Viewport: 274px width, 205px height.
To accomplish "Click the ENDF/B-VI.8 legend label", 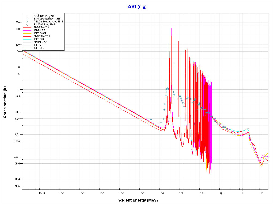I will pos(41,27).
